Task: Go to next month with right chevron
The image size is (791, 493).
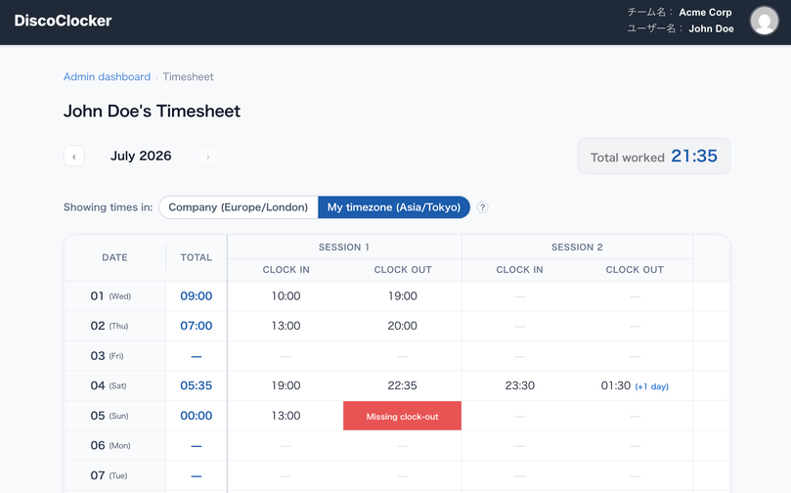Action: click(208, 156)
